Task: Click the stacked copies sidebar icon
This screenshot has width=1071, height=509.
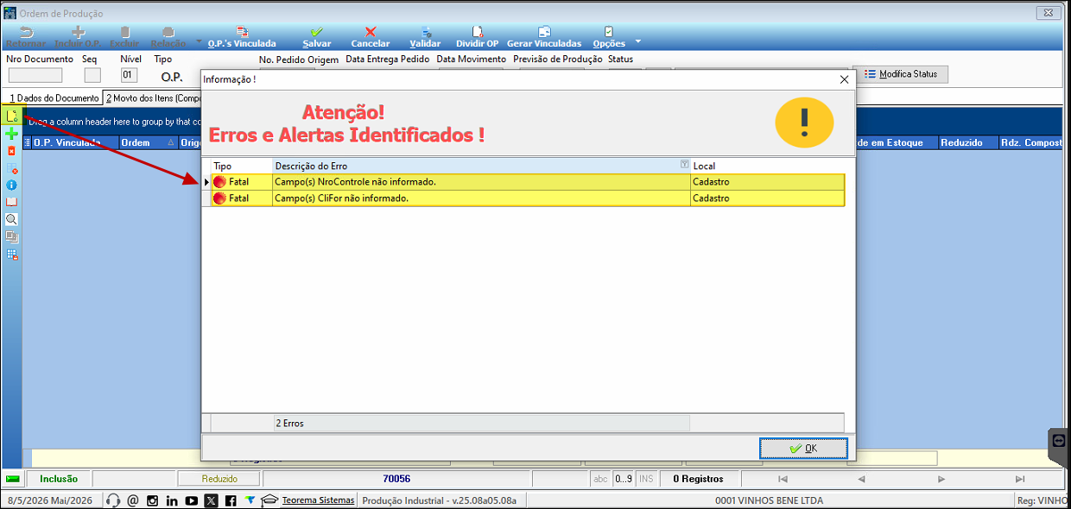Action: (x=12, y=237)
